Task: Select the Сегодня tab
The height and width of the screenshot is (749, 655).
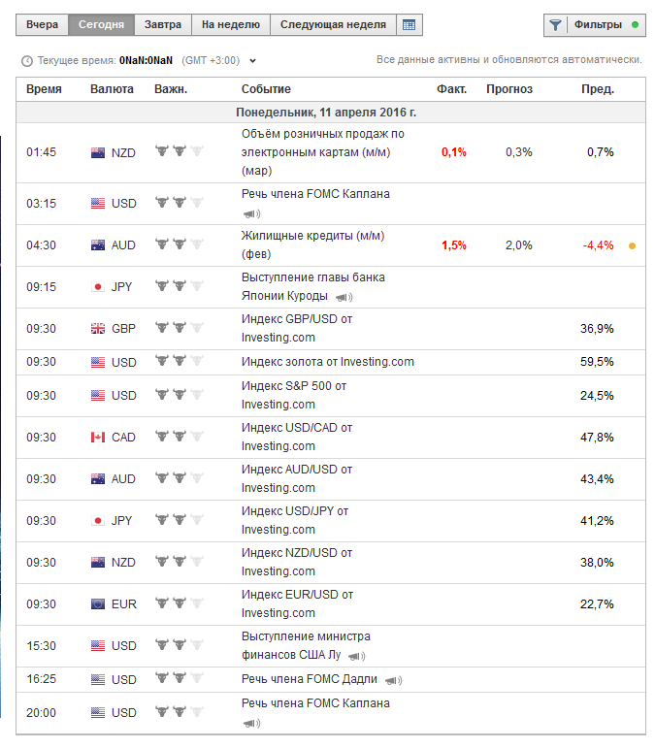Action: point(101,25)
